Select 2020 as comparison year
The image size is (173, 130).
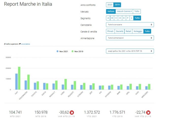click(x=110, y=5)
